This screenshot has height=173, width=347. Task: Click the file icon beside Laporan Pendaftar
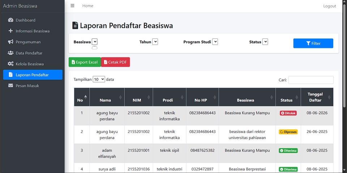click(x=10, y=75)
